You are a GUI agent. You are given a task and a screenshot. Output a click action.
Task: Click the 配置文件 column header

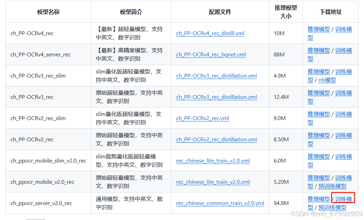click(220, 12)
